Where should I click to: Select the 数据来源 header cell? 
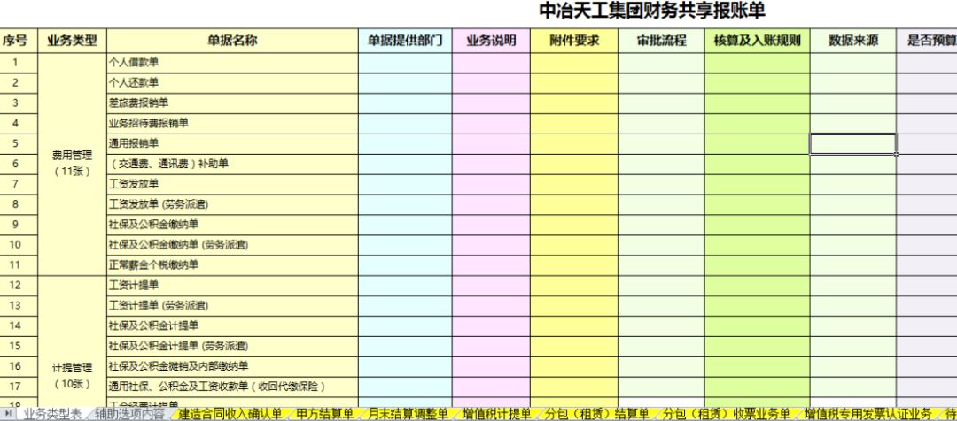[853, 41]
